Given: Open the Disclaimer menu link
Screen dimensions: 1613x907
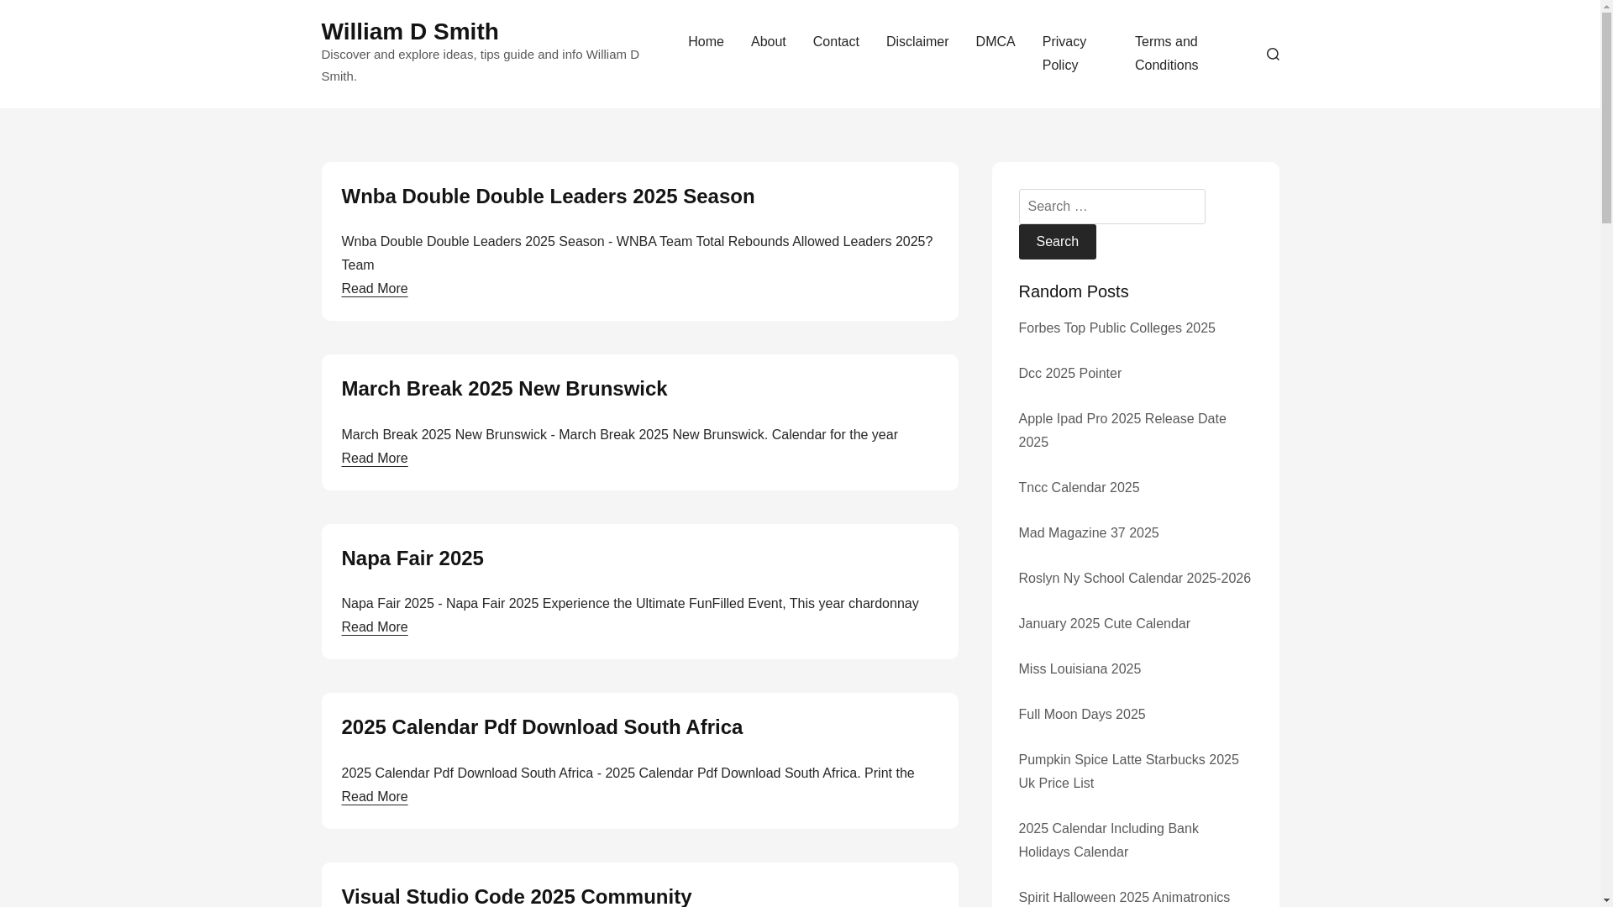Looking at the screenshot, I should [x=917, y=42].
